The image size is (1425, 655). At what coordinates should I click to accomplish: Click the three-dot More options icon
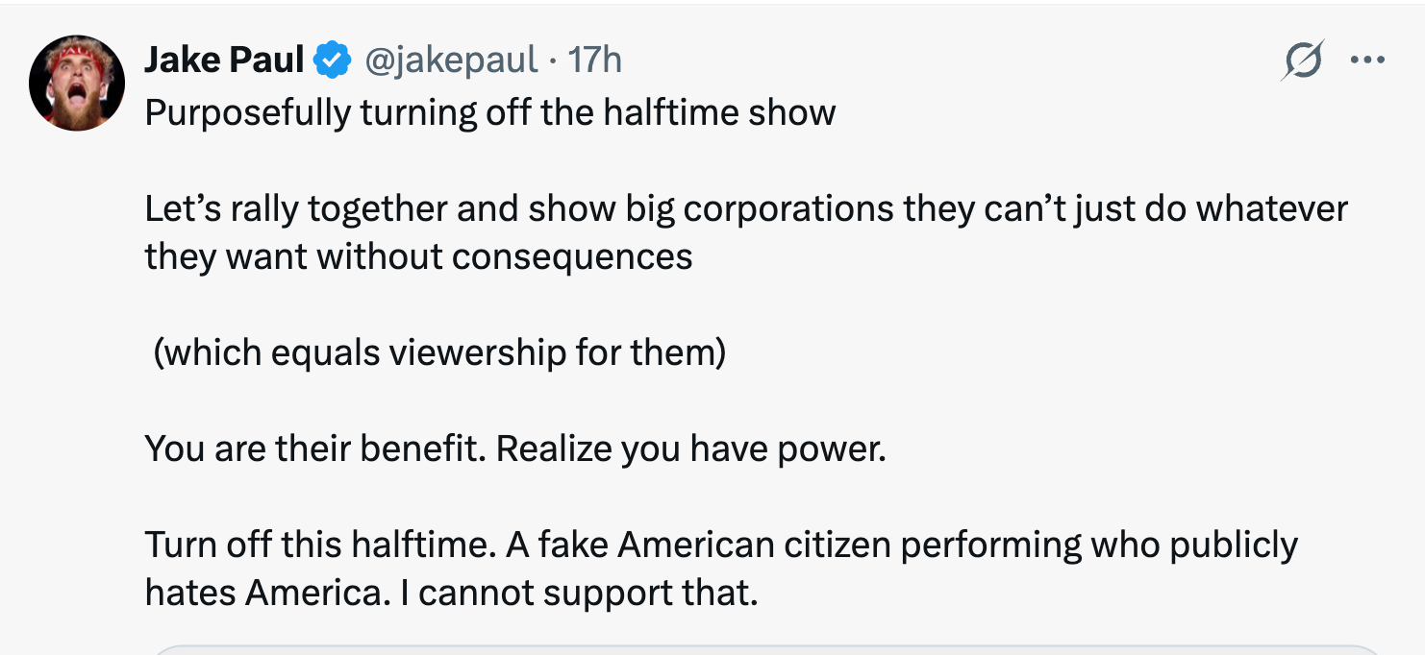[1366, 60]
